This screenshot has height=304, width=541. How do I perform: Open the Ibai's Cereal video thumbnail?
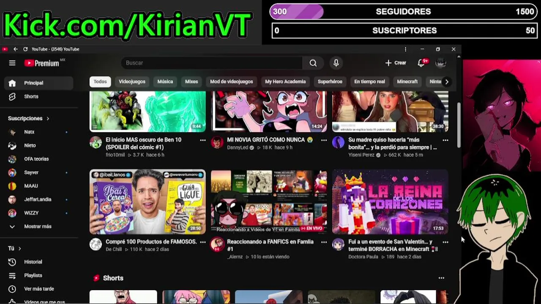[148, 202]
